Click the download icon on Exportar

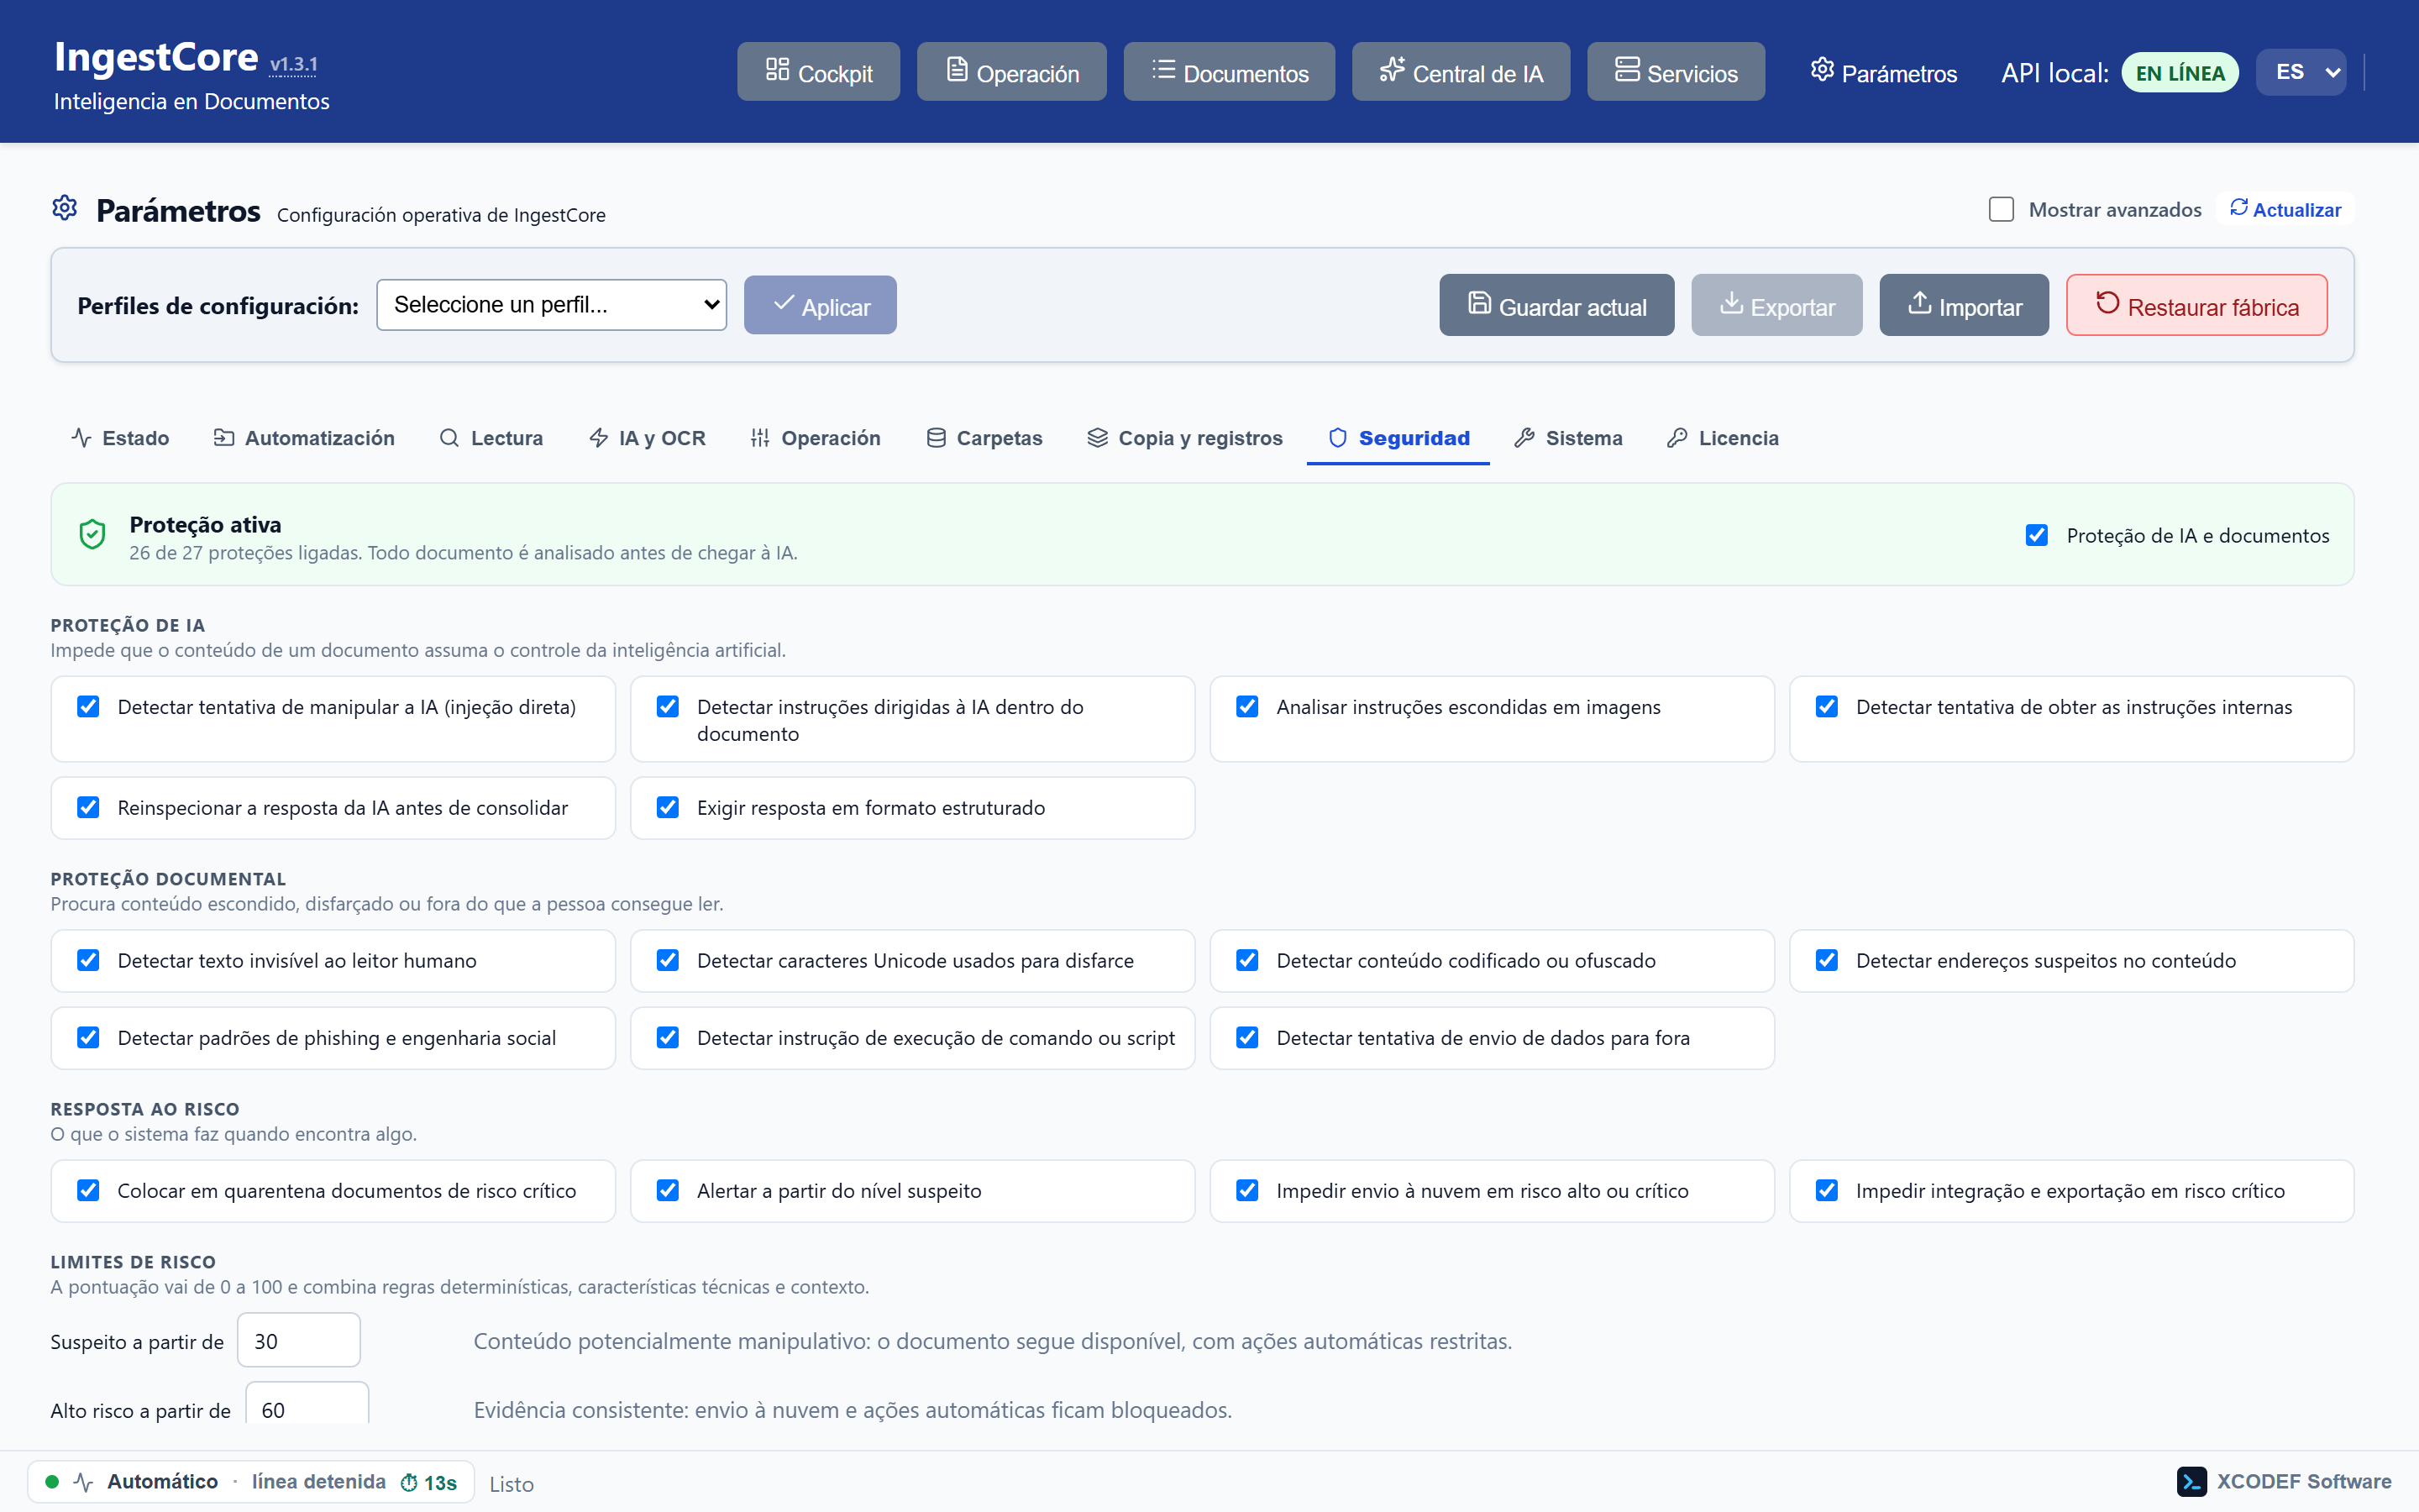point(1731,303)
